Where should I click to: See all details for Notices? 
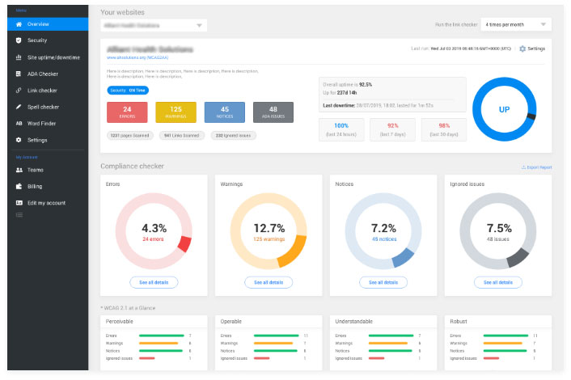(383, 282)
